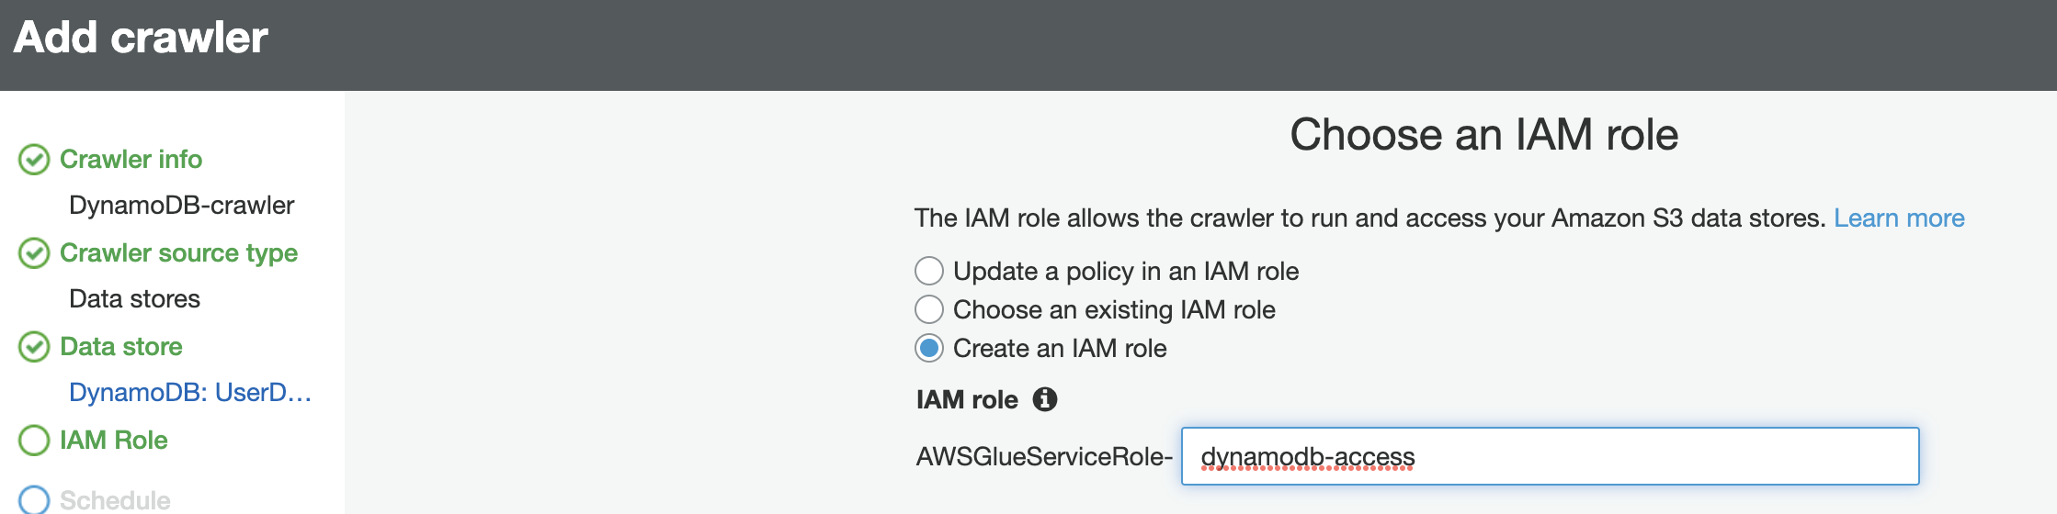Click the Schedule step circle icon

(x=34, y=499)
